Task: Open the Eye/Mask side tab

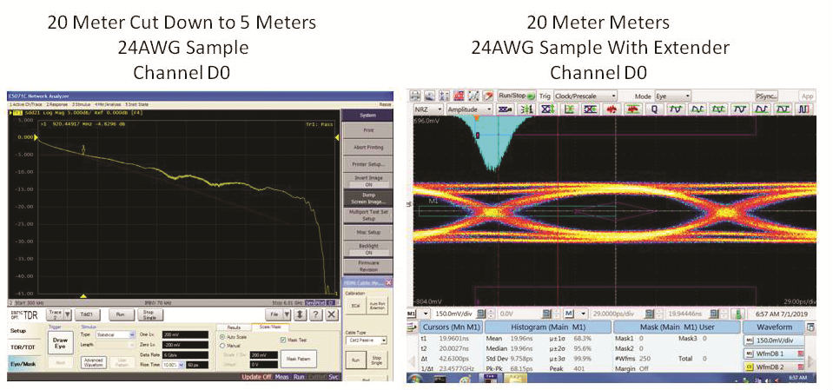Action: 23,364
